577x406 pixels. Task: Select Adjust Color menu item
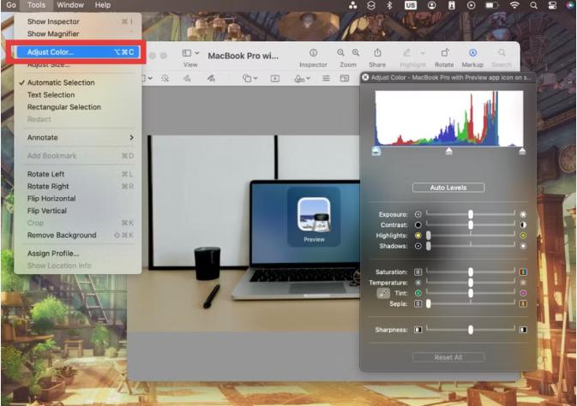point(50,52)
